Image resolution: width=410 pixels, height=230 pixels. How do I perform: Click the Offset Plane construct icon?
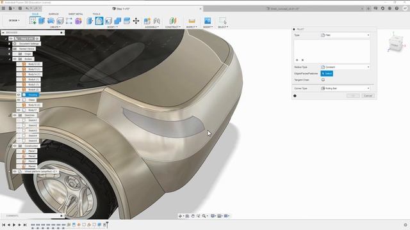(173, 20)
